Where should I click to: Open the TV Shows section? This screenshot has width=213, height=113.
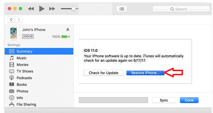(39, 71)
